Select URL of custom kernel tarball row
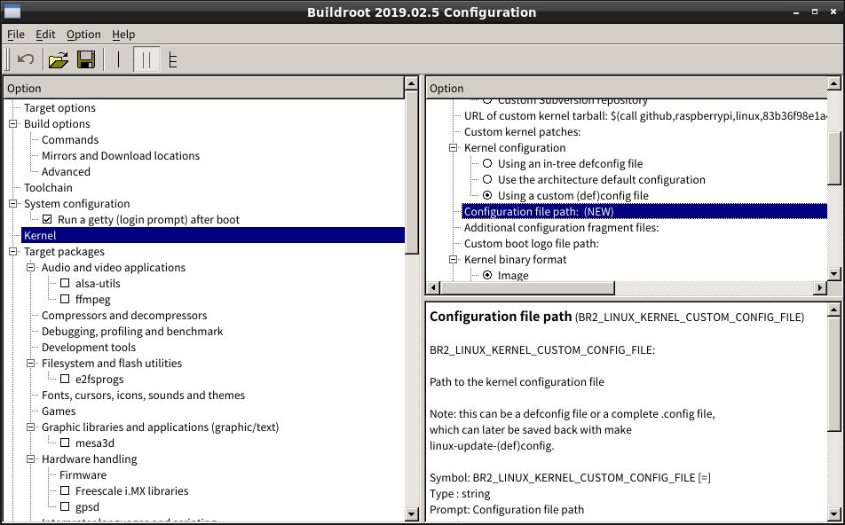The width and height of the screenshot is (845, 525). click(x=645, y=116)
